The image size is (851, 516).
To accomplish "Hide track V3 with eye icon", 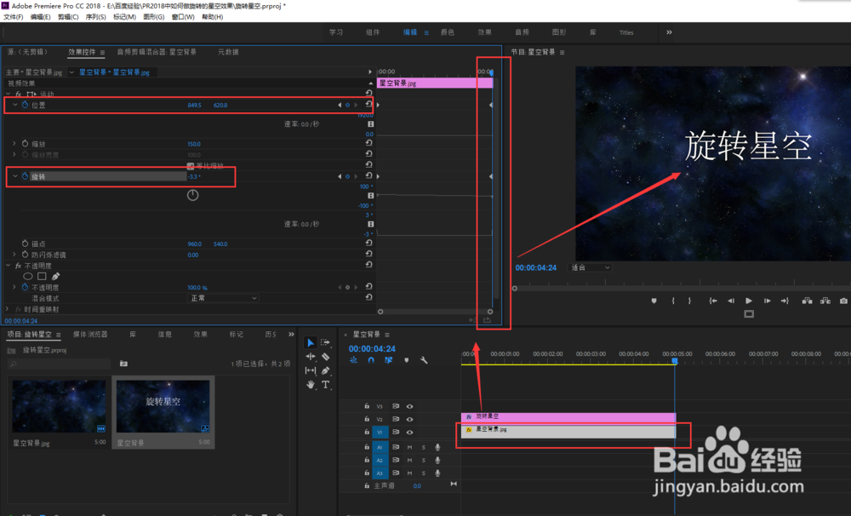I will (410, 406).
